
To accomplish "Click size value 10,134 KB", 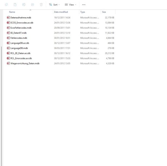I will point(109,28).
